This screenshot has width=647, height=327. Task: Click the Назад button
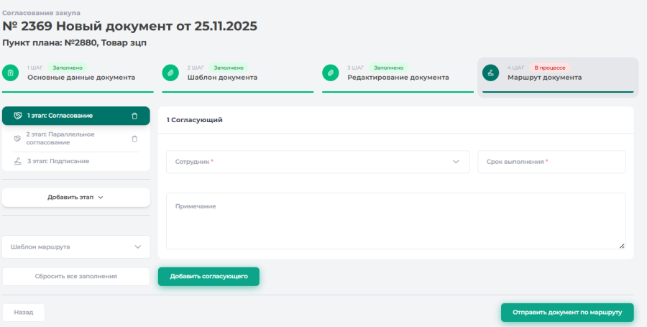pos(24,313)
